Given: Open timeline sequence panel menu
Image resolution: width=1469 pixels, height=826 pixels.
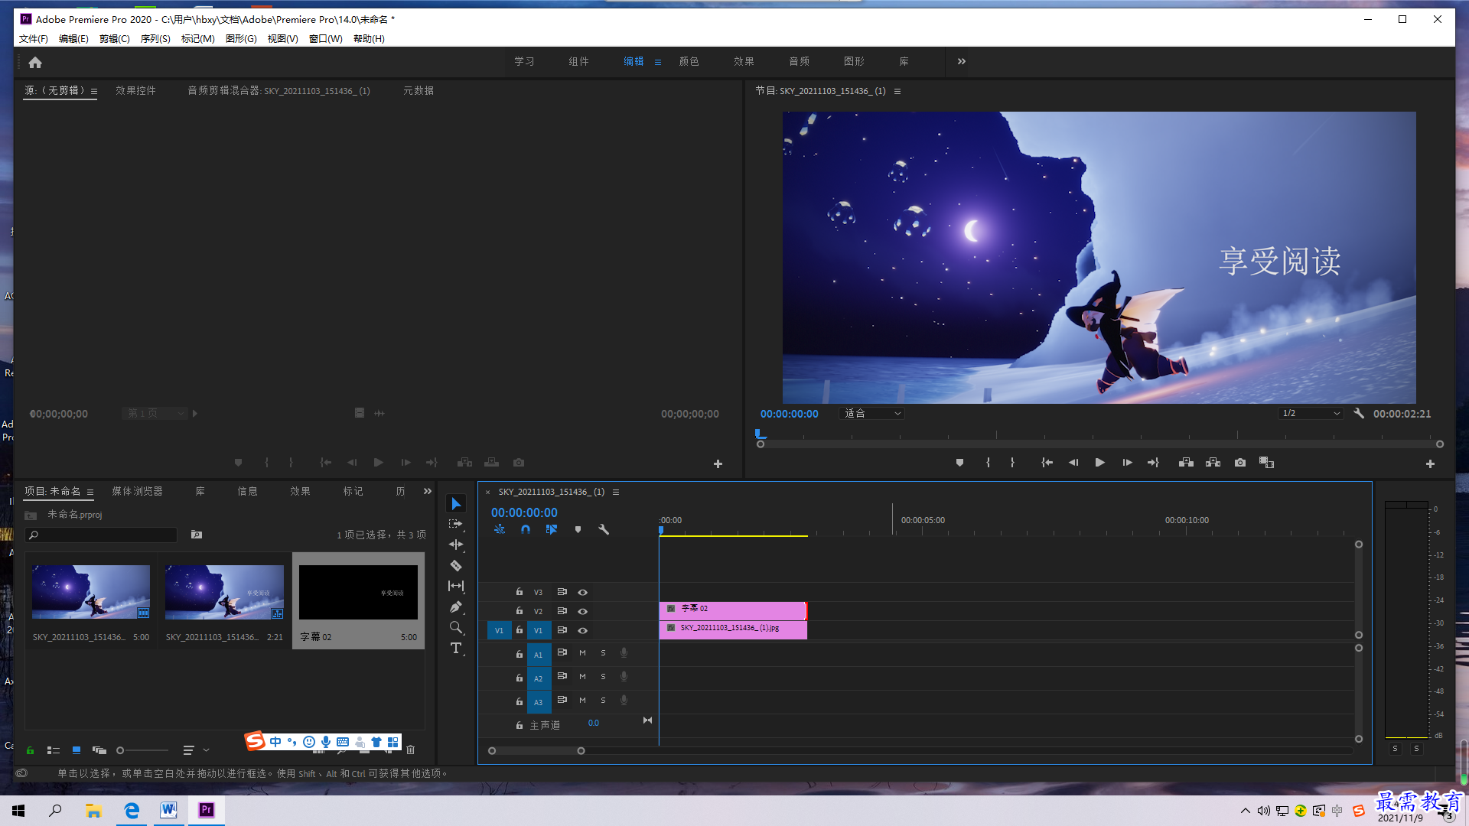Looking at the screenshot, I should [616, 492].
